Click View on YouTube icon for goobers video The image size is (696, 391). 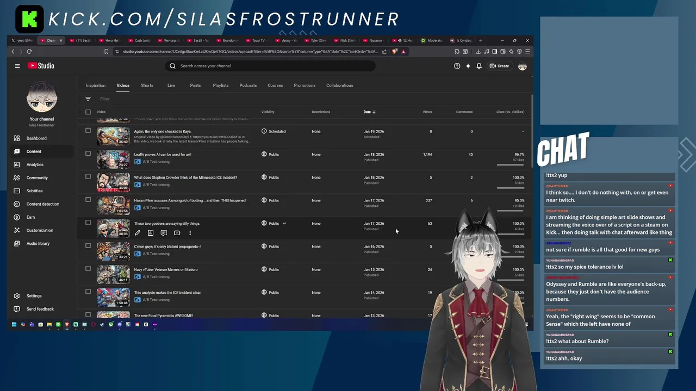(x=177, y=233)
